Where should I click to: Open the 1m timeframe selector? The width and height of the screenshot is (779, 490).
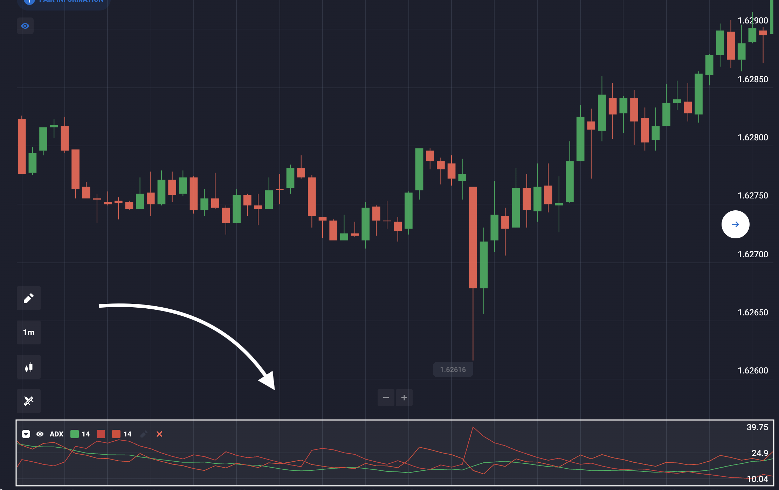pos(29,332)
